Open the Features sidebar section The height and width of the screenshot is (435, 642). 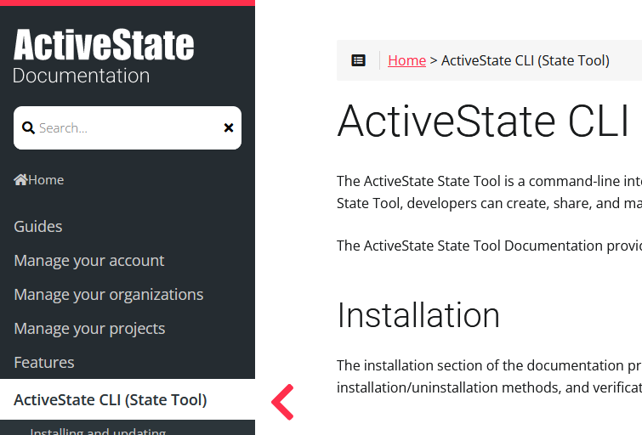pyautogui.click(x=44, y=363)
